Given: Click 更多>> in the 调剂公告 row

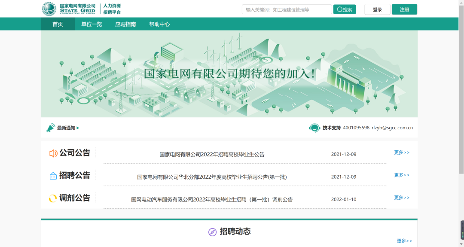Looking at the screenshot, I should [402, 197].
